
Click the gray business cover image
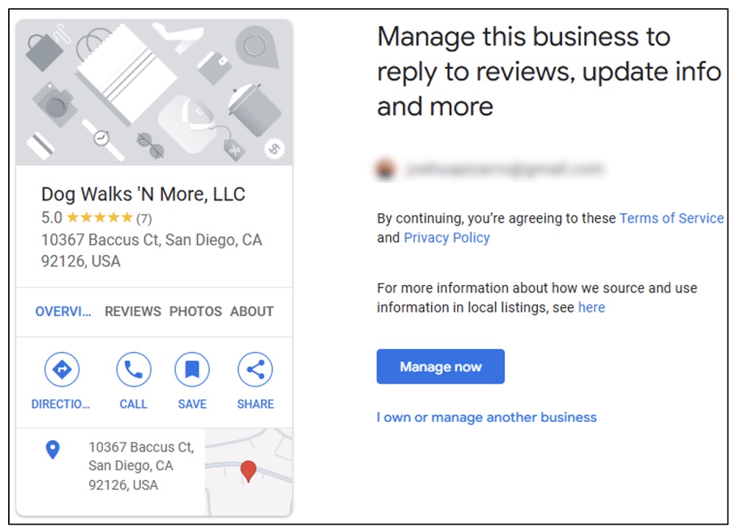tap(154, 93)
